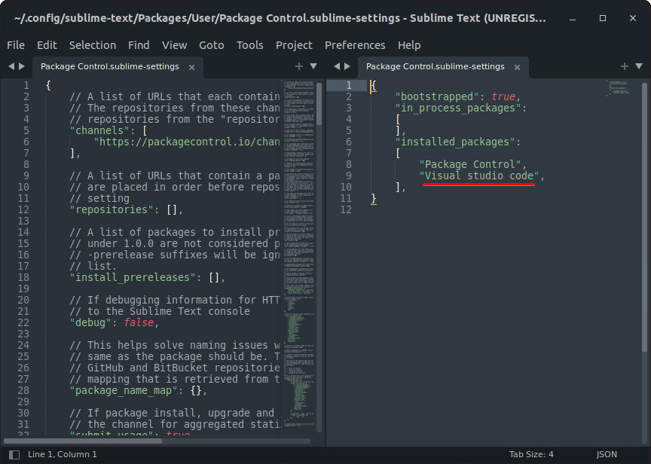The width and height of the screenshot is (651, 464).
Task: Close the Sublime Text window
Action: point(633,18)
